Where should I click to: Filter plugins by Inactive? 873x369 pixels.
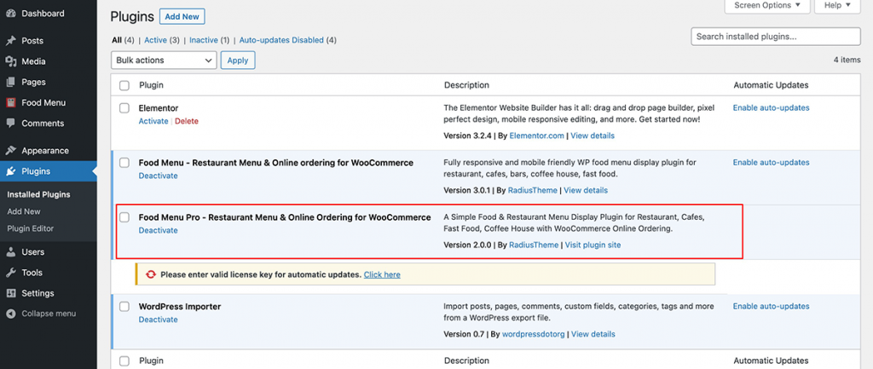[x=203, y=40]
